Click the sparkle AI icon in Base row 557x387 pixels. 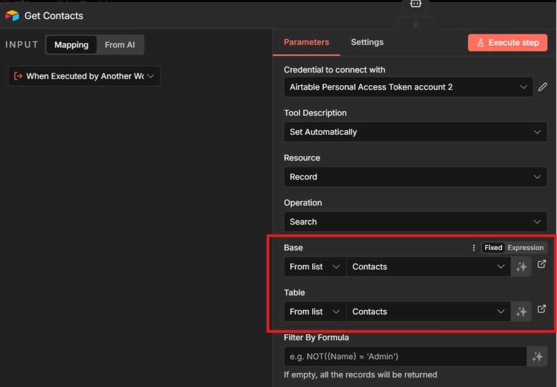point(521,267)
